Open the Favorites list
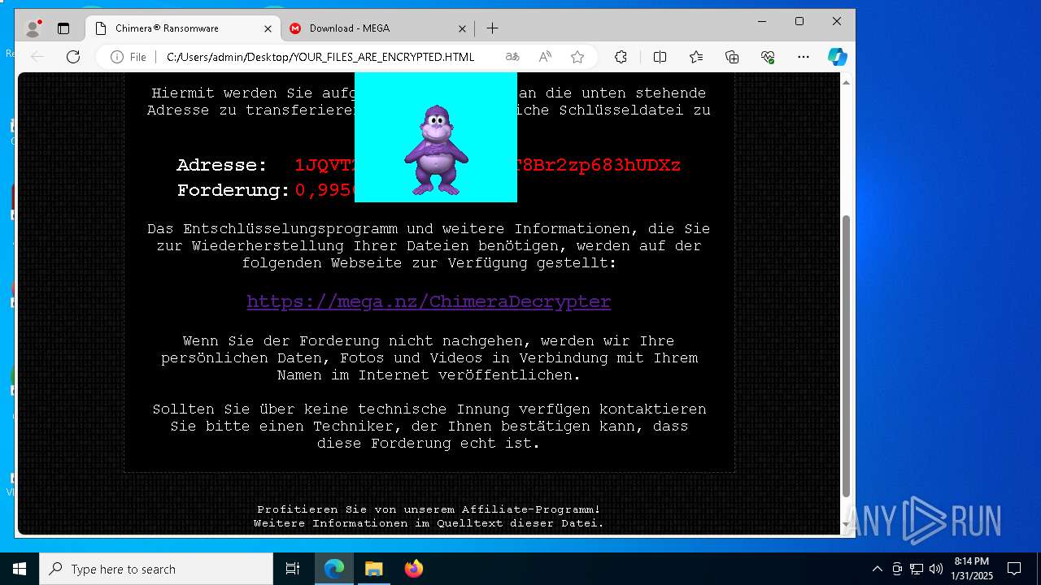 point(696,57)
